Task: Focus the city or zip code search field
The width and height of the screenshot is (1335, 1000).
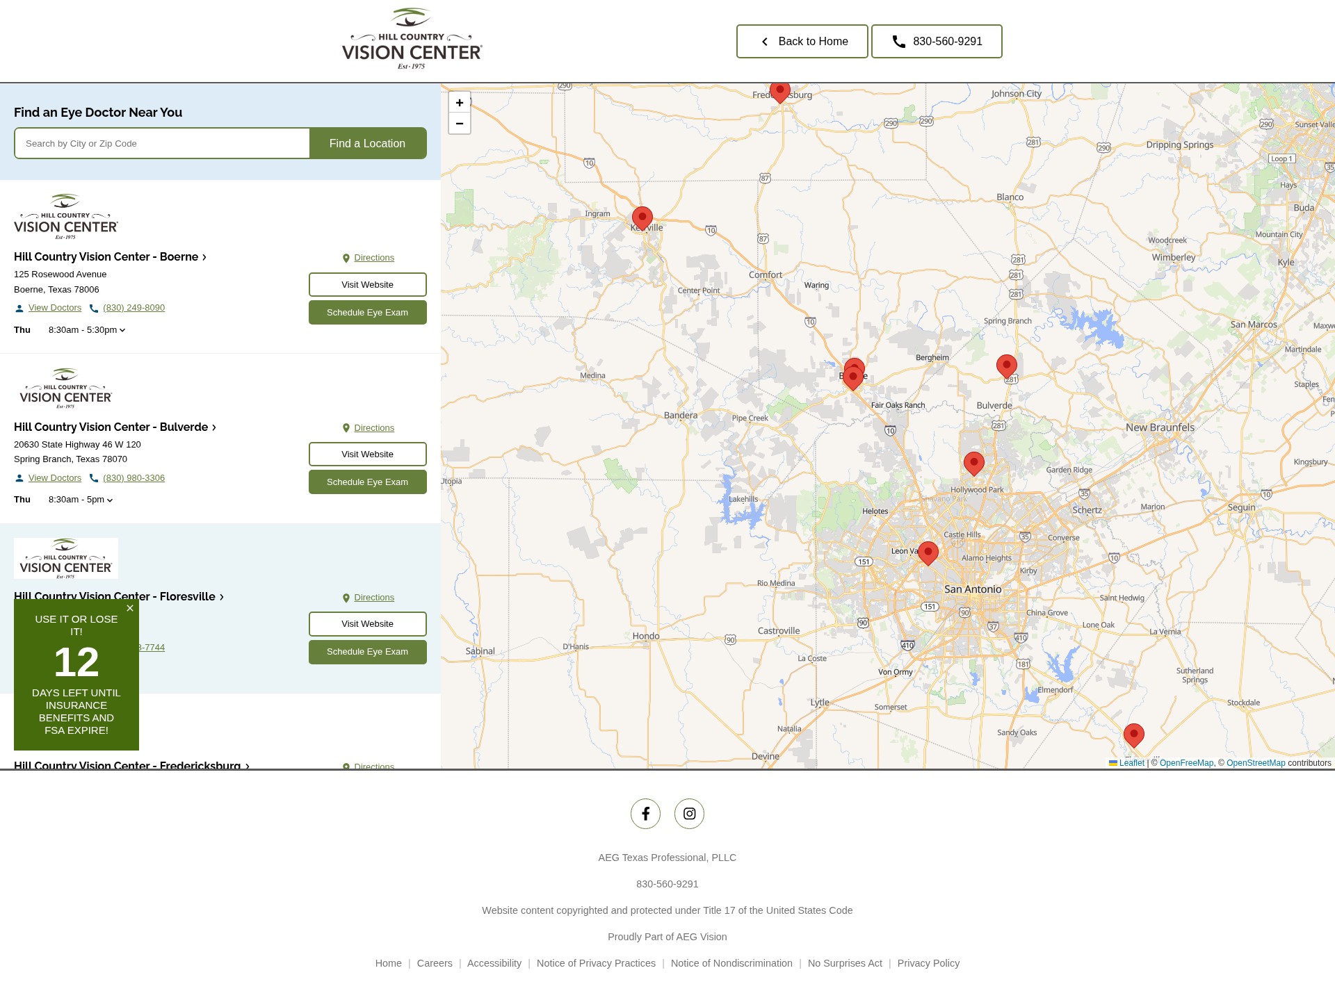Action: (x=162, y=143)
